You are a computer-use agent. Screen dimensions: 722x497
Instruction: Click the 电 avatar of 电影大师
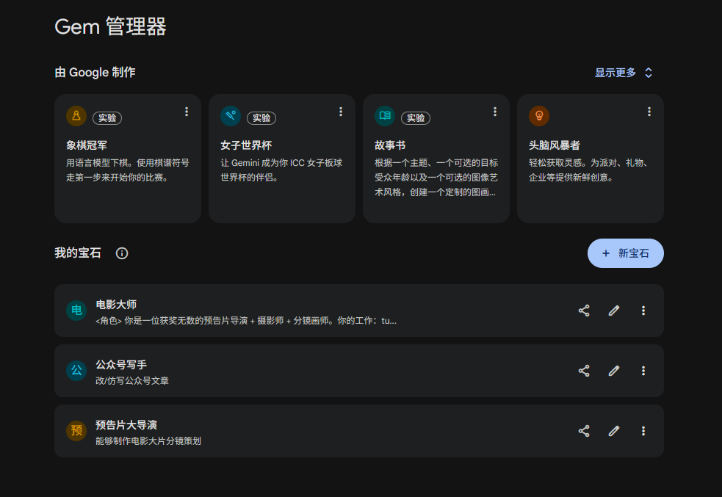(x=76, y=311)
